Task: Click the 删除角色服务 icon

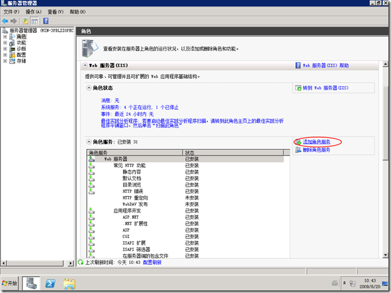Action: [298, 150]
